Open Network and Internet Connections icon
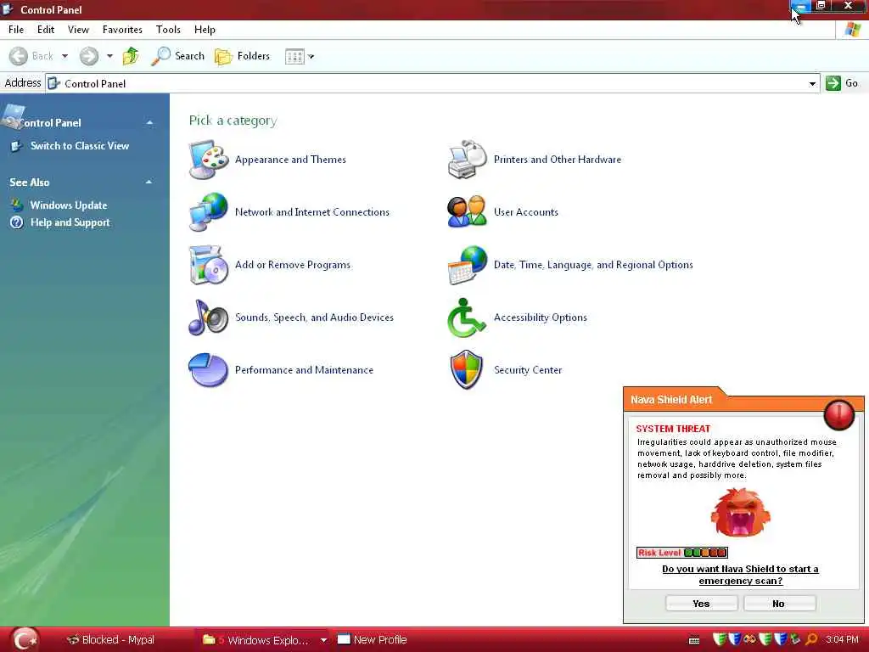Image resolution: width=869 pixels, height=652 pixels. [209, 211]
